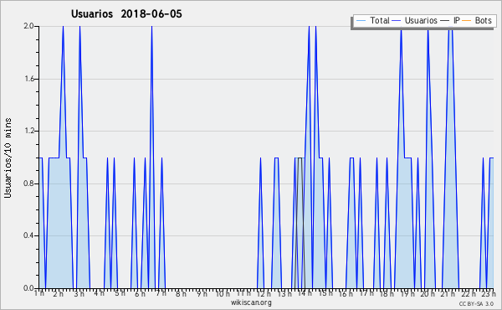This screenshot has width=502, height=310.
Task: Click the '4 h' x-axis label
Action: tap(99, 293)
